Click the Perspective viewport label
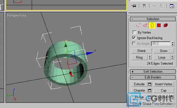The width and height of the screenshot is (177, 108). coord(16,15)
